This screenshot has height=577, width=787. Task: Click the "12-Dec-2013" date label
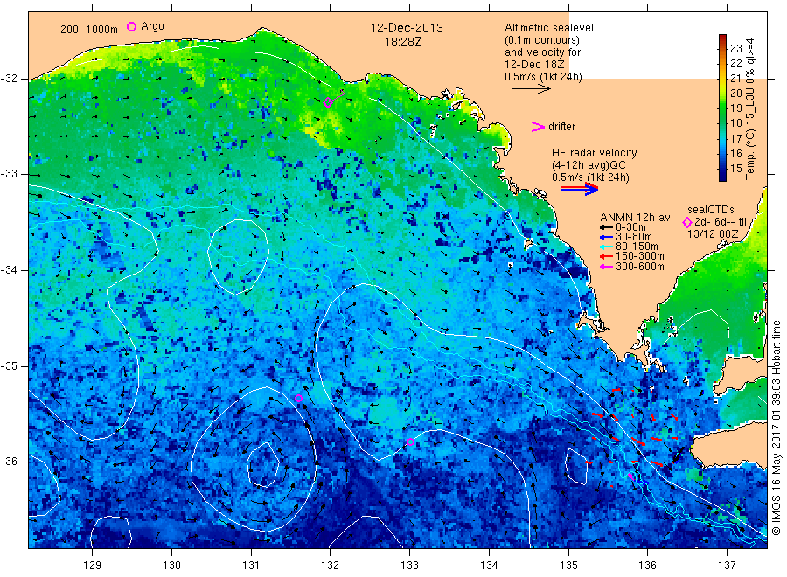click(x=407, y=28)
